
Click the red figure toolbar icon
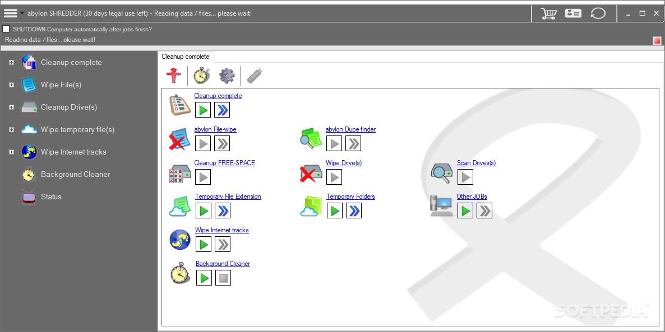point(173,76)
